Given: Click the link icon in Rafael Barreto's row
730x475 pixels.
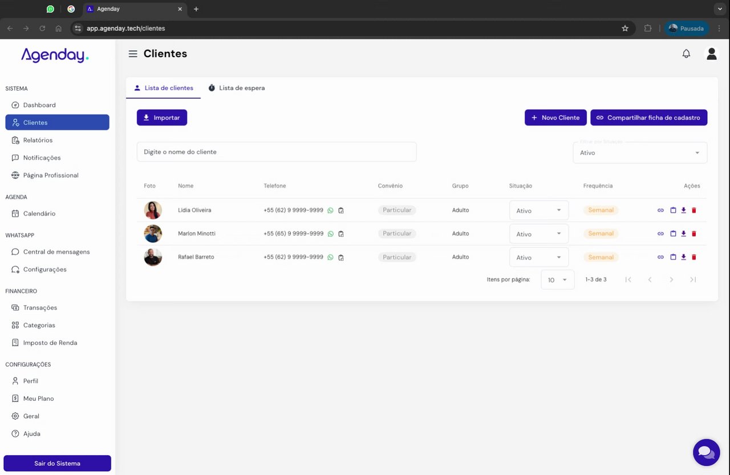Looking at the screenshot, I should pyautogui.click(x=660, y=257).
